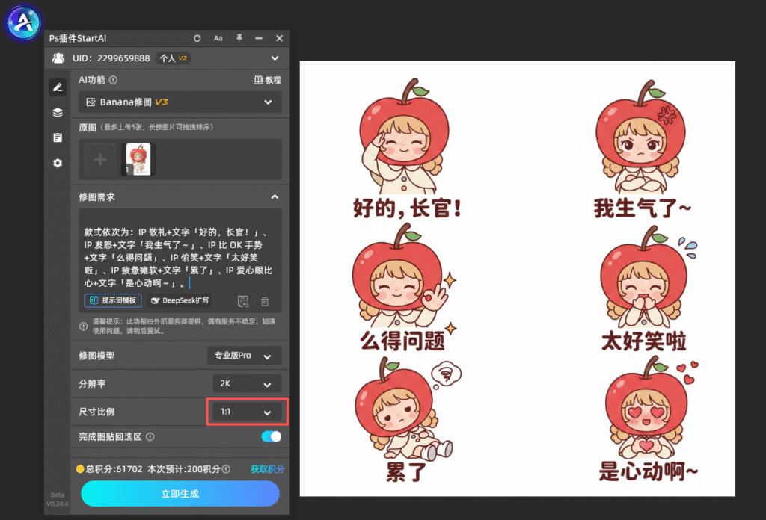Open the 修图模型 专业版Pro dropdown
The height and width of the screenshot is (520, 766).
(245, 356)
